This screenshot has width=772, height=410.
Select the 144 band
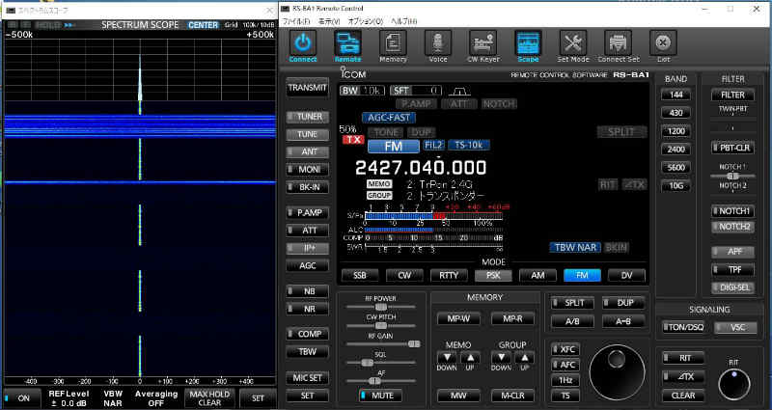675,95
